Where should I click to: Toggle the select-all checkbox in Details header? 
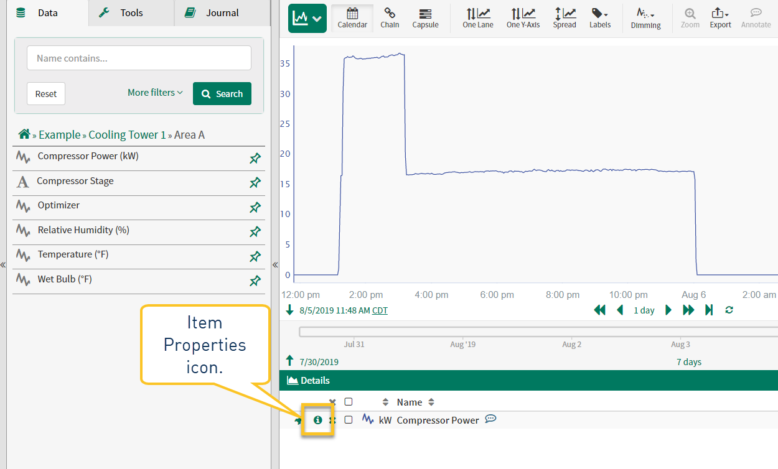tap(349, 402)
